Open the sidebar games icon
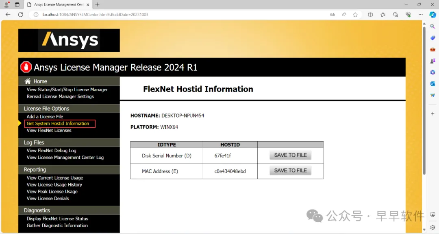Screen dimensions: 439x234 tap(432, 61)
